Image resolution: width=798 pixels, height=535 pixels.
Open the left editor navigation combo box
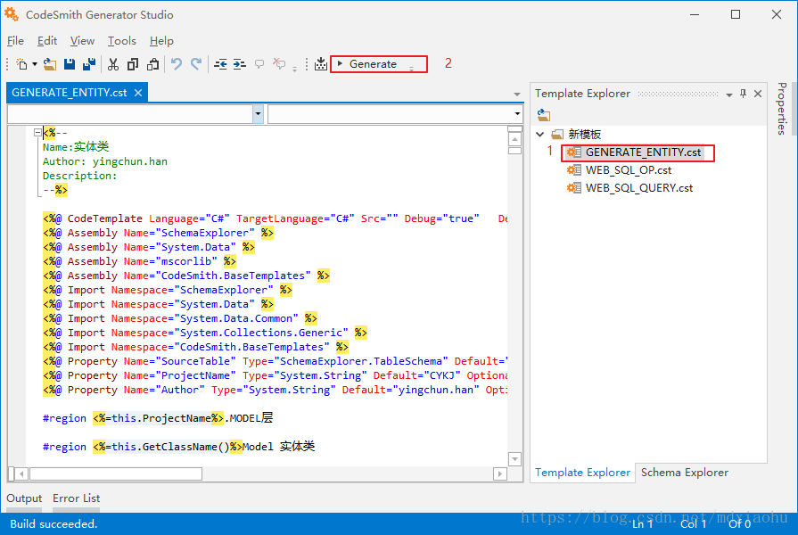(x=258, y=113)
